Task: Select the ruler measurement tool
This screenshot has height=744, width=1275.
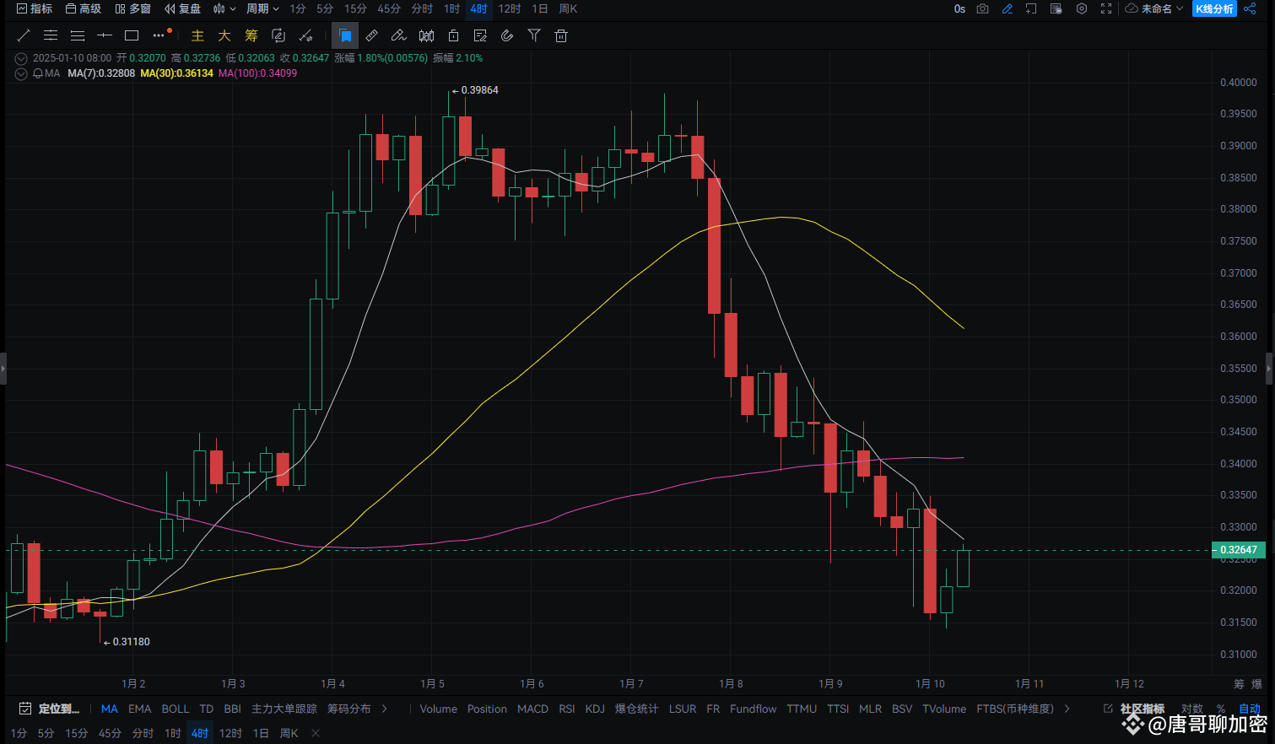Action: 372,35
